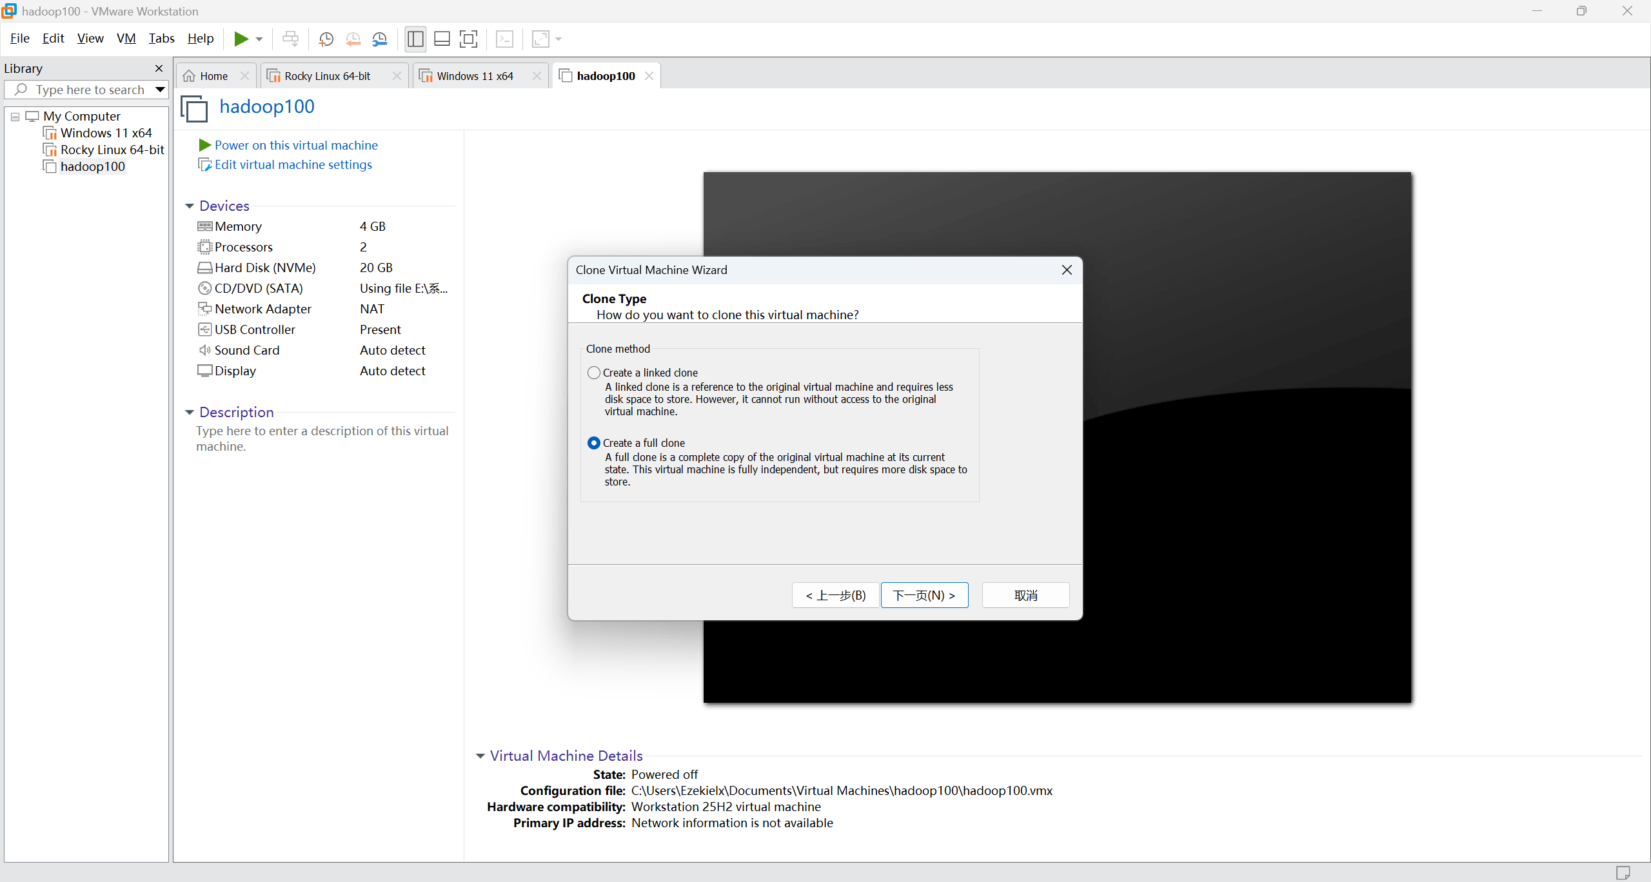Close the Home tab
Image resolution: width=1651 pixels, height=882 pixels.
[244, 76]
